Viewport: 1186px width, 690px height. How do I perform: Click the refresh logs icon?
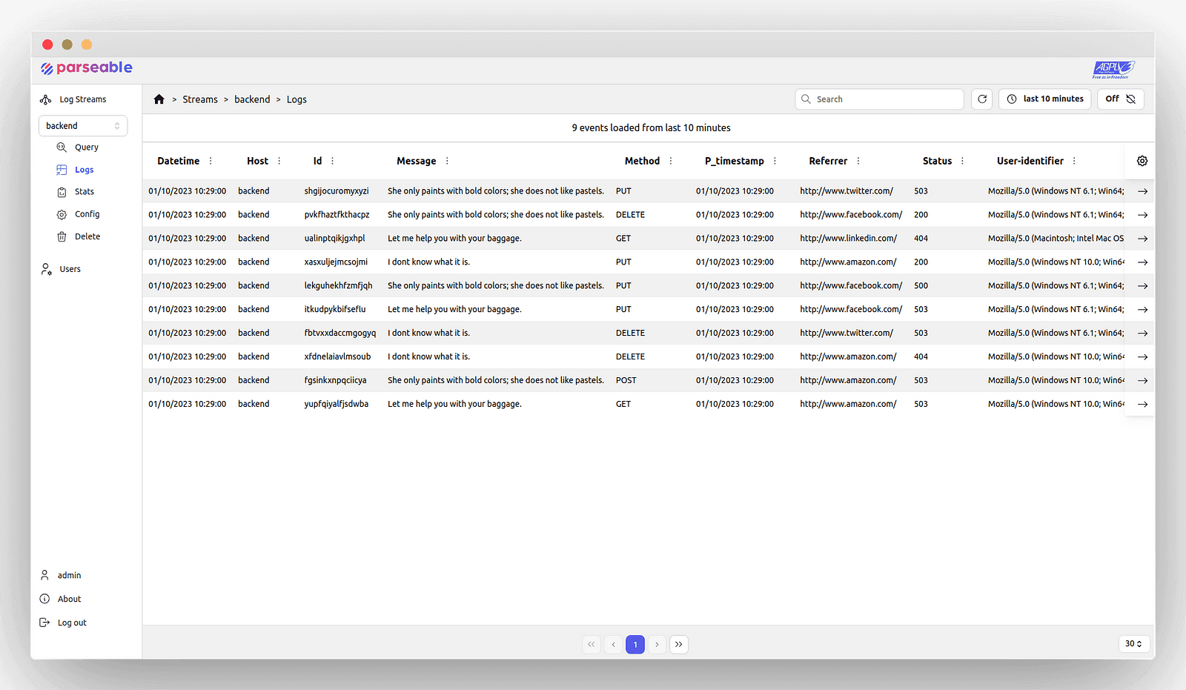pyautogui.click(x=982, y=99)
